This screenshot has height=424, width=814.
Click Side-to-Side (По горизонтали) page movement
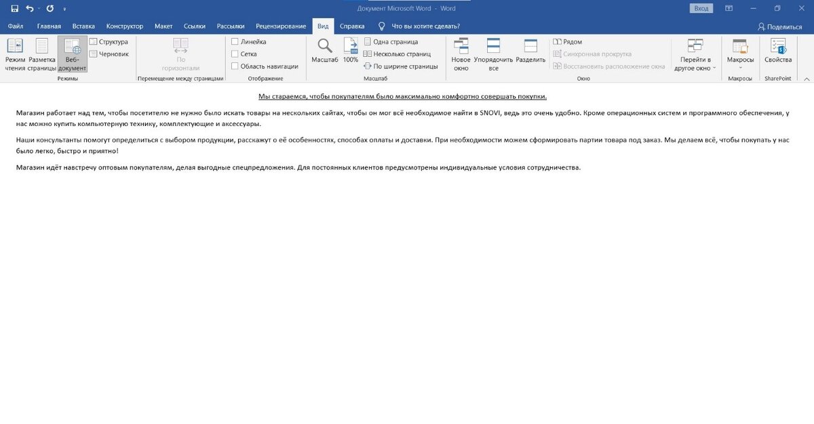[x=180, y=55]
